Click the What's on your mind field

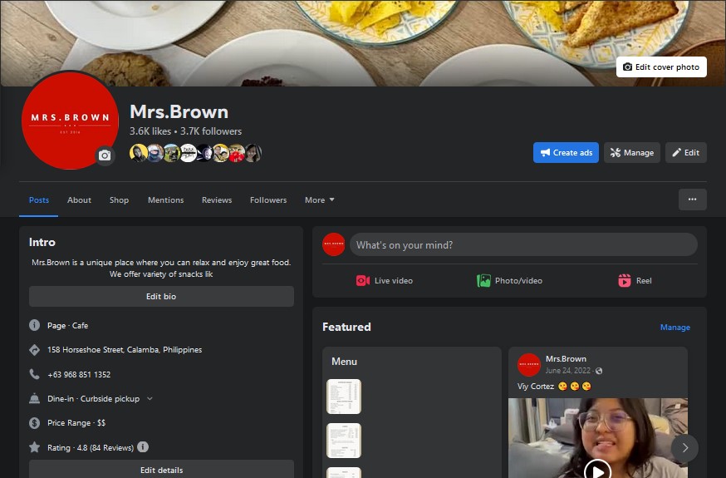523,244
